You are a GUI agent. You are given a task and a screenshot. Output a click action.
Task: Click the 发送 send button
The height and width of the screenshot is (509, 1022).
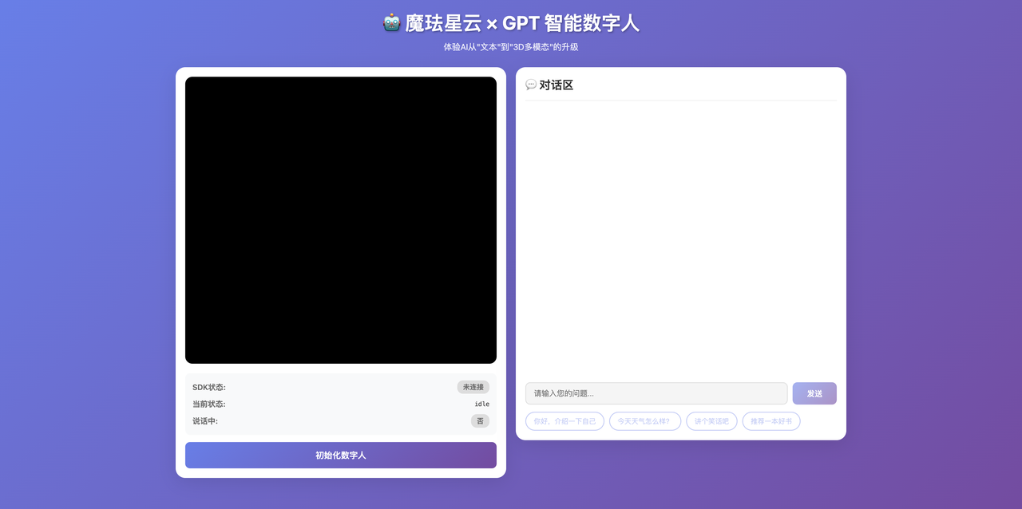point(814,393)
